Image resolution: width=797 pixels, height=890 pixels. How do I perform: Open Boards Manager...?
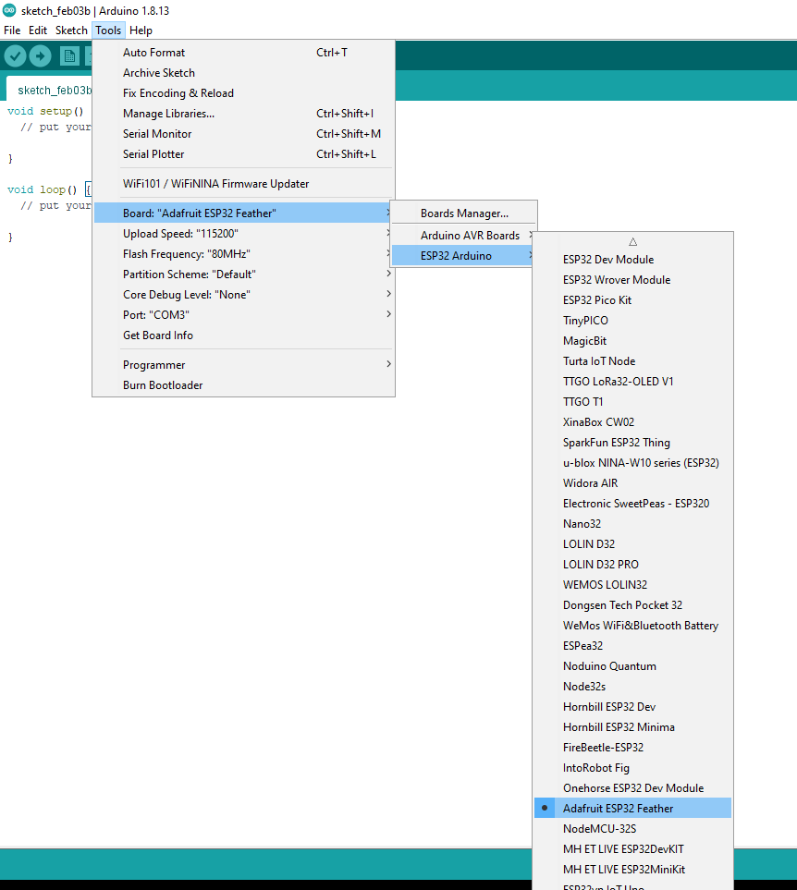464,213
